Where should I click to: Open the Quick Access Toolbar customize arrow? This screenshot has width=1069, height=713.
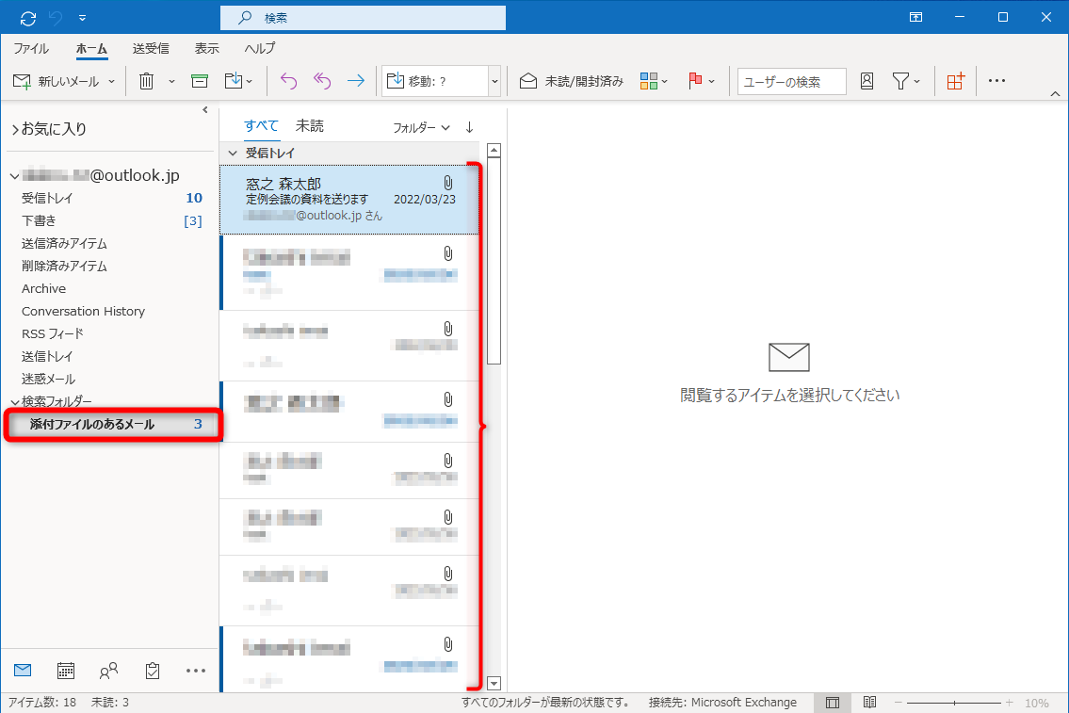[x=82, y=19]
